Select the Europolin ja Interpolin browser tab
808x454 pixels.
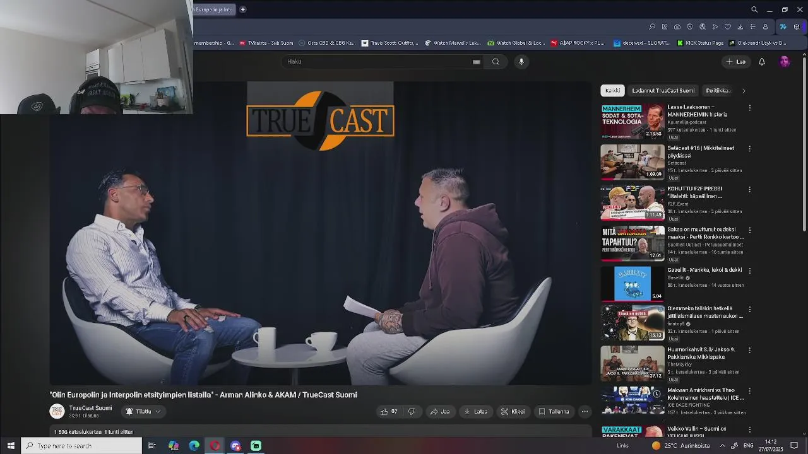point(214,9)
